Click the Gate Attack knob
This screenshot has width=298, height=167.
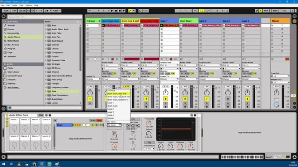click(x=161, y=146)
